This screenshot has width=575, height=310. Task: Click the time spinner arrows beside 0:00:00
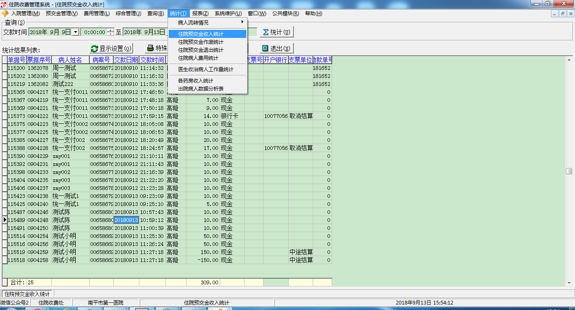(111, 32)
